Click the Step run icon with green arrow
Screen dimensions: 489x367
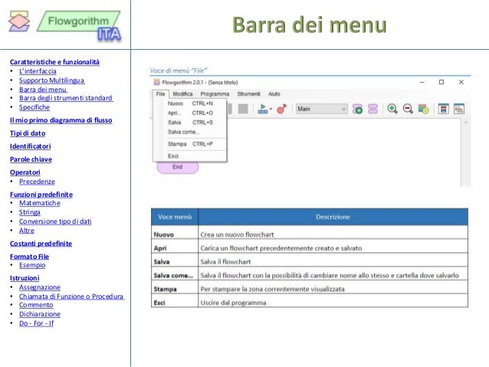click(263, 109)
